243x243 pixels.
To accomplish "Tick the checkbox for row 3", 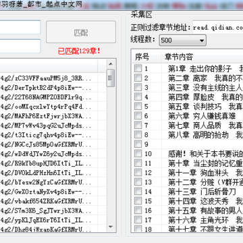I will [138, 87].
